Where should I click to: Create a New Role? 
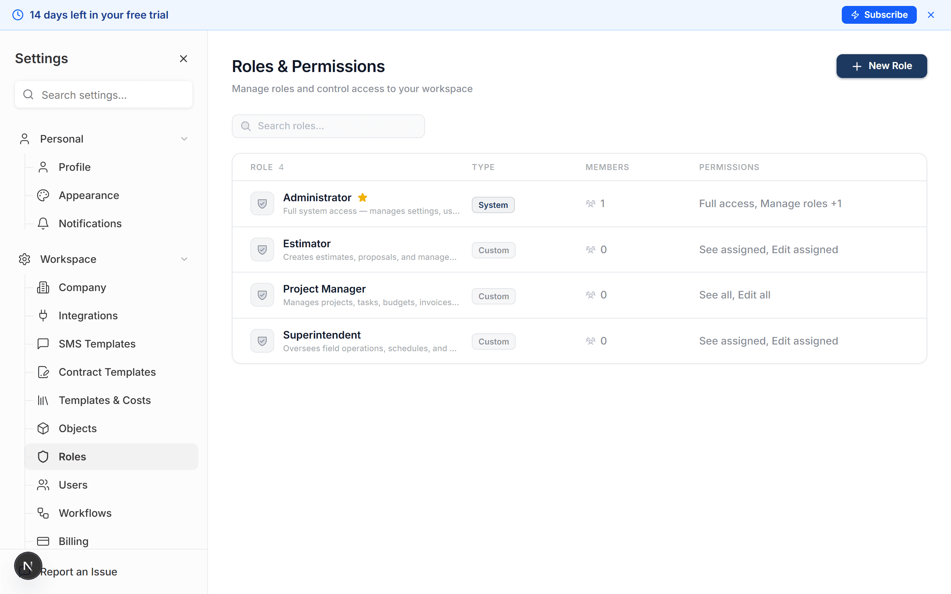882,66
